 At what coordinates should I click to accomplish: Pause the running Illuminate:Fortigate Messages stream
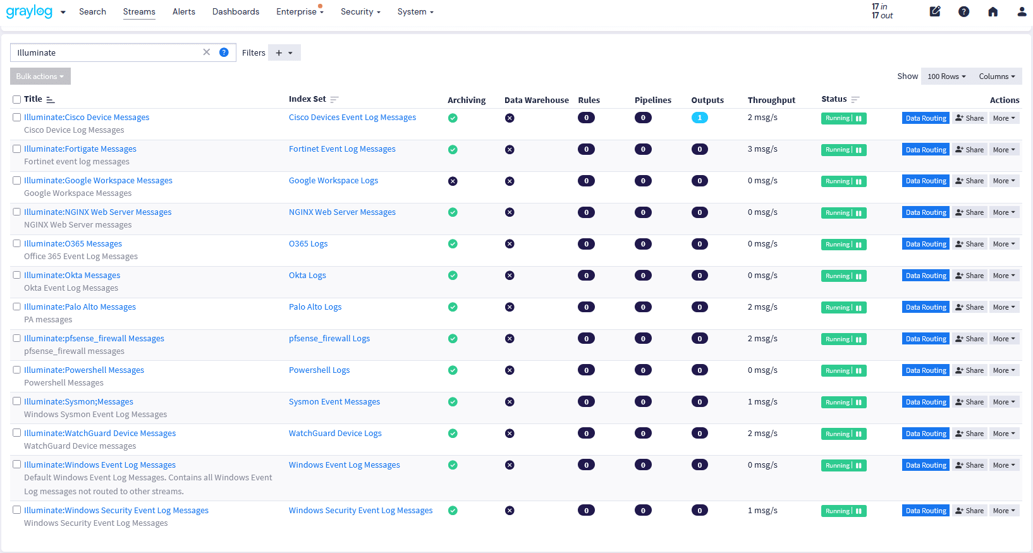(859, 150)
